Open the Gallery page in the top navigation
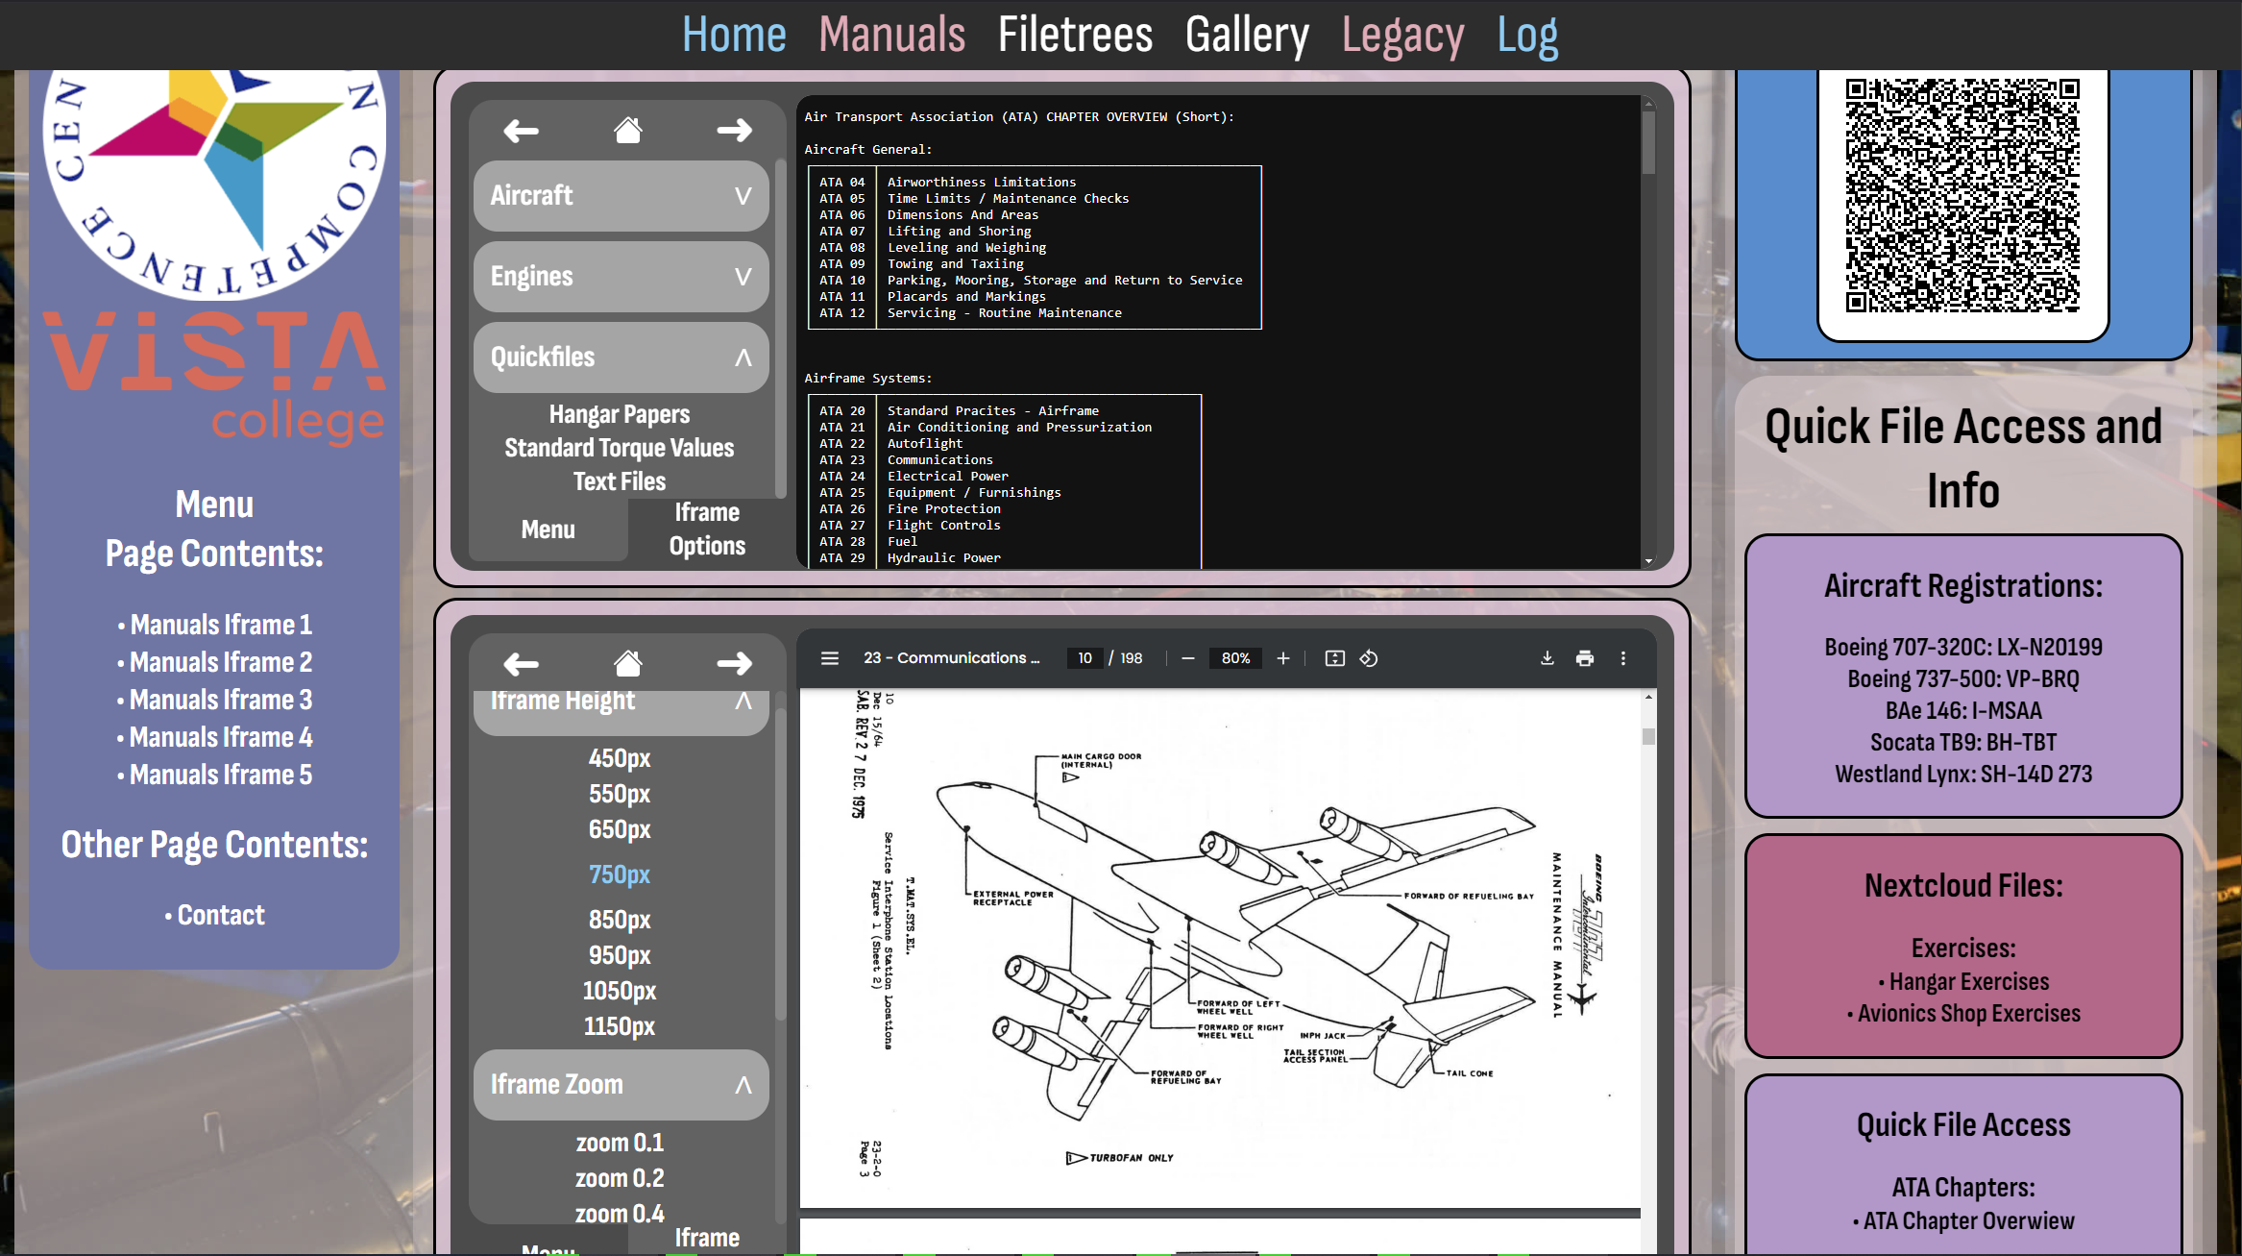Image resolution: width=2242 pixels, height=1256 pixels. tap(1247, 36)
